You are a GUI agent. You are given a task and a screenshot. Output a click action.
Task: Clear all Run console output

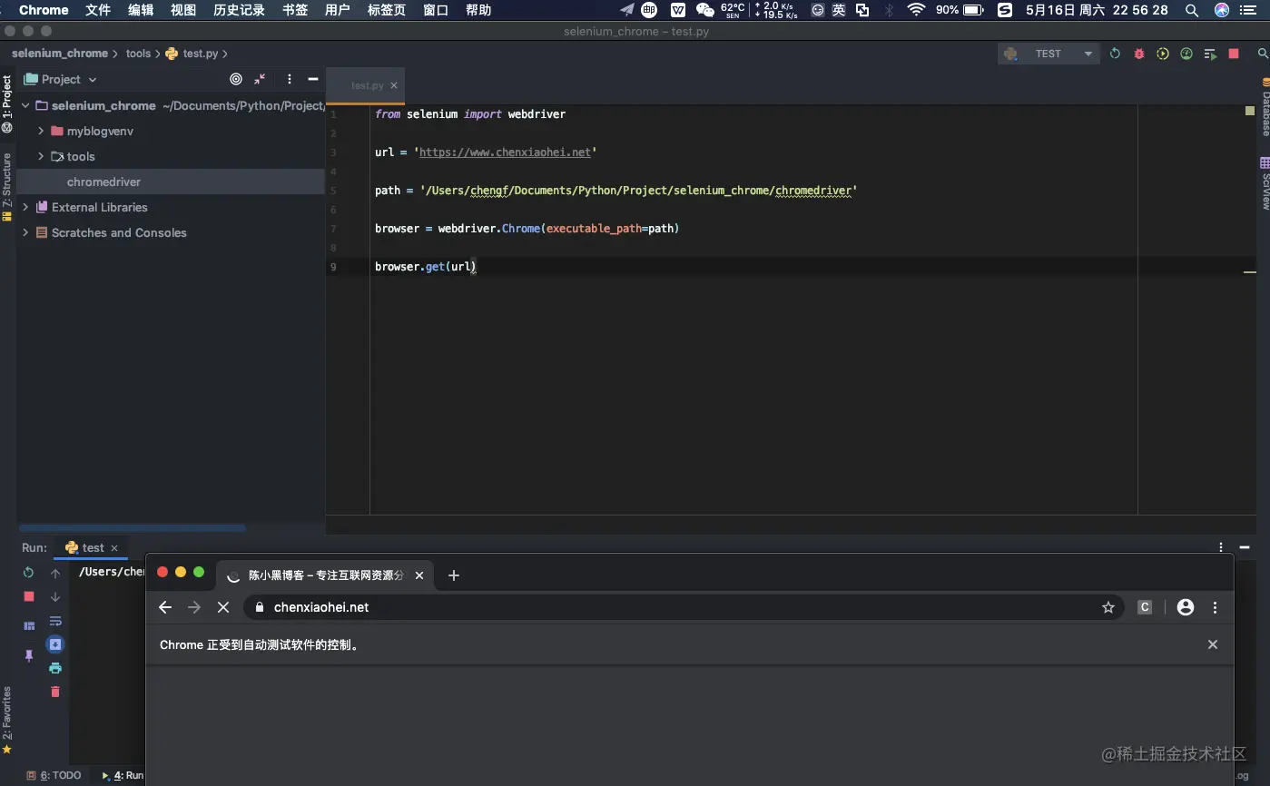(55, 692)
